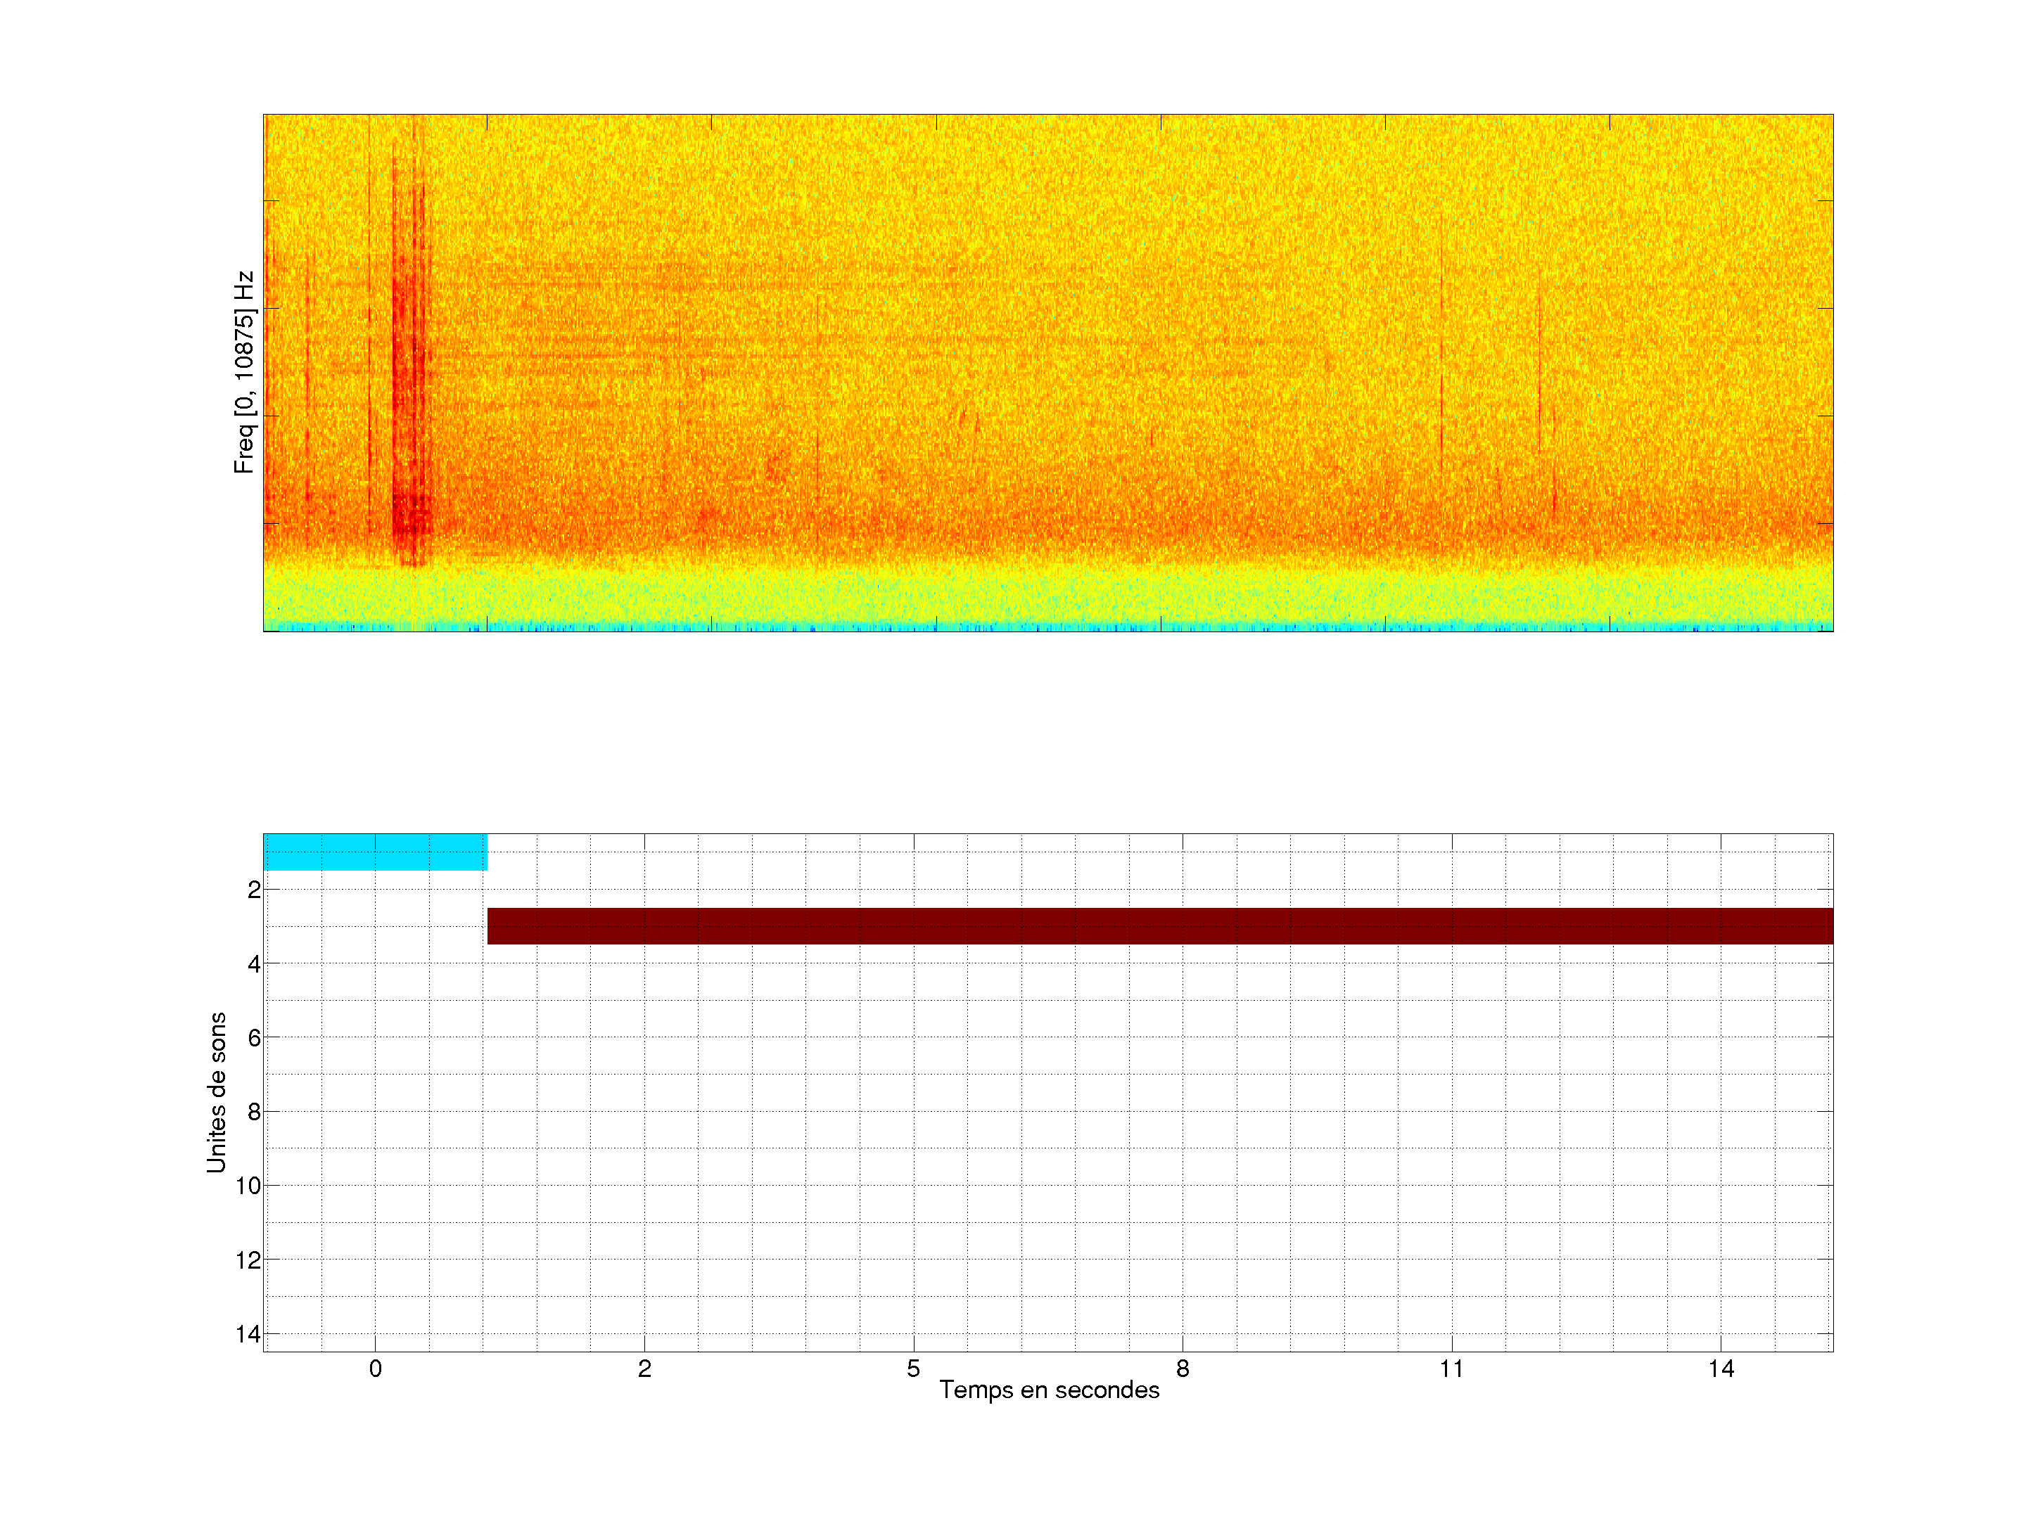Screen dimensions: 2026x1519
Task: Click the x-axis tick label 2
Action: (x=644, y=1369)
